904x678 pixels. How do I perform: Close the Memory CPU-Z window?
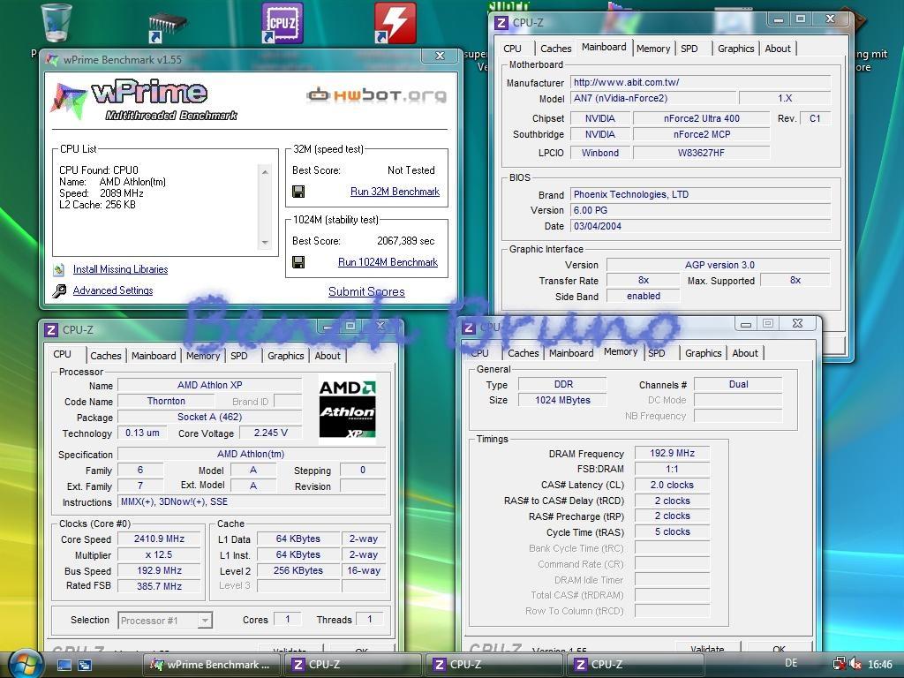(797, 324)
